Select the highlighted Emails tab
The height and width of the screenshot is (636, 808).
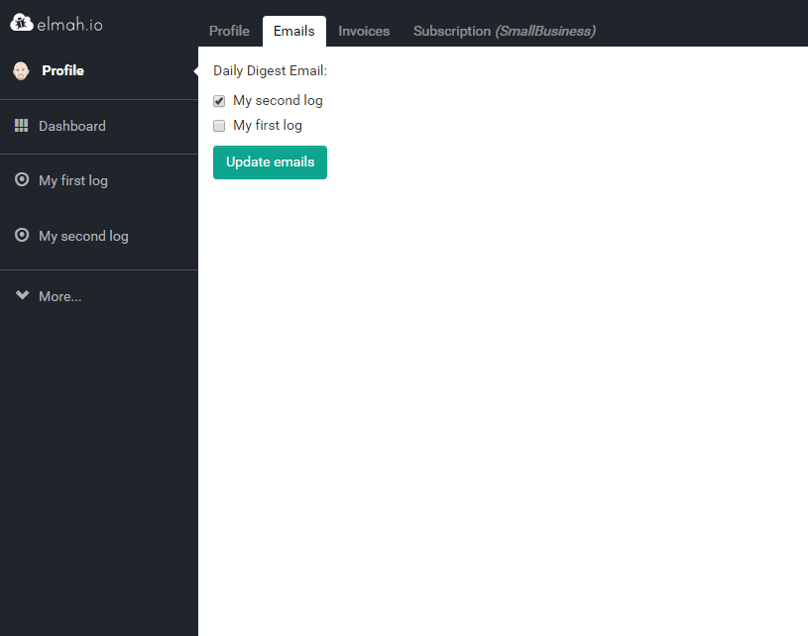293,31
